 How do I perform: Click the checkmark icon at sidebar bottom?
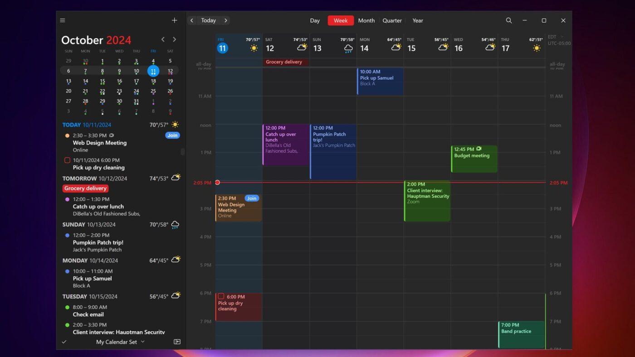pyautogui.click(x=64, y=342)
